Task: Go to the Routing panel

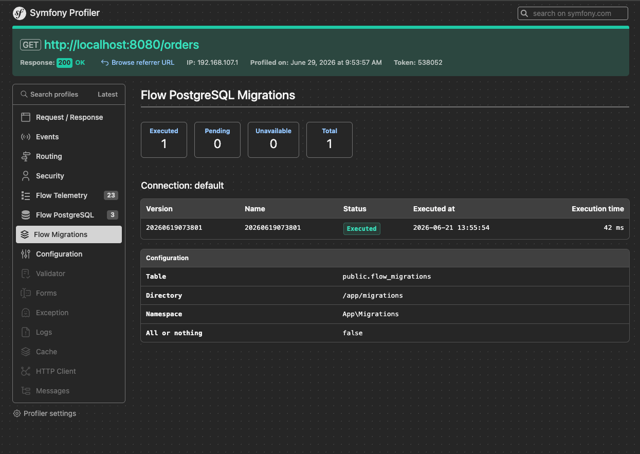Action: coord(69,156)
